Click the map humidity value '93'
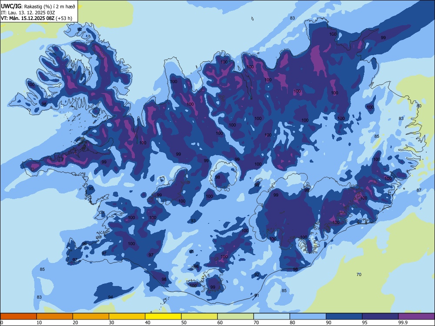The width and height of the screenshot is (435, 326). point(193,221)
